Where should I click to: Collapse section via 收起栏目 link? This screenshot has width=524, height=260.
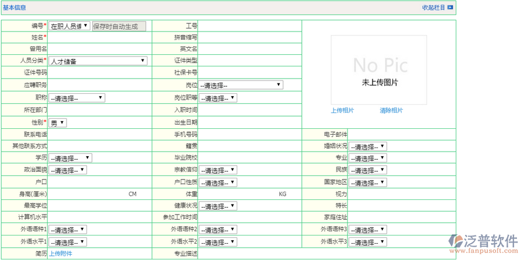(433, 8)
